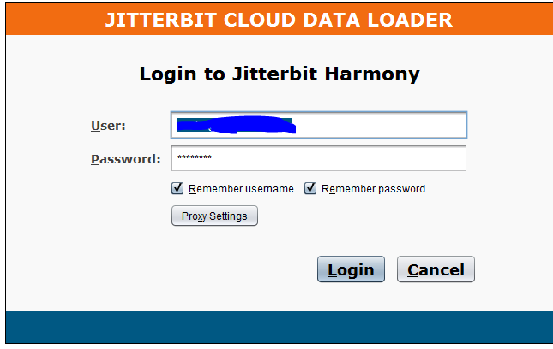Click the "Remember username" label text
Viewport: 553px width, 349px height.
pos(241,189)
